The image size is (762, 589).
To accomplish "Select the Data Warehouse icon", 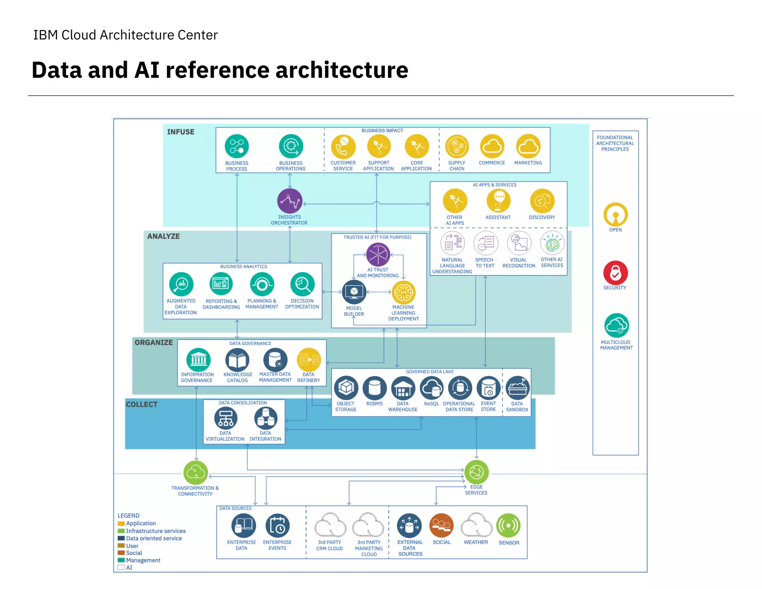I will pyautogui.click(x=403, y=388).
